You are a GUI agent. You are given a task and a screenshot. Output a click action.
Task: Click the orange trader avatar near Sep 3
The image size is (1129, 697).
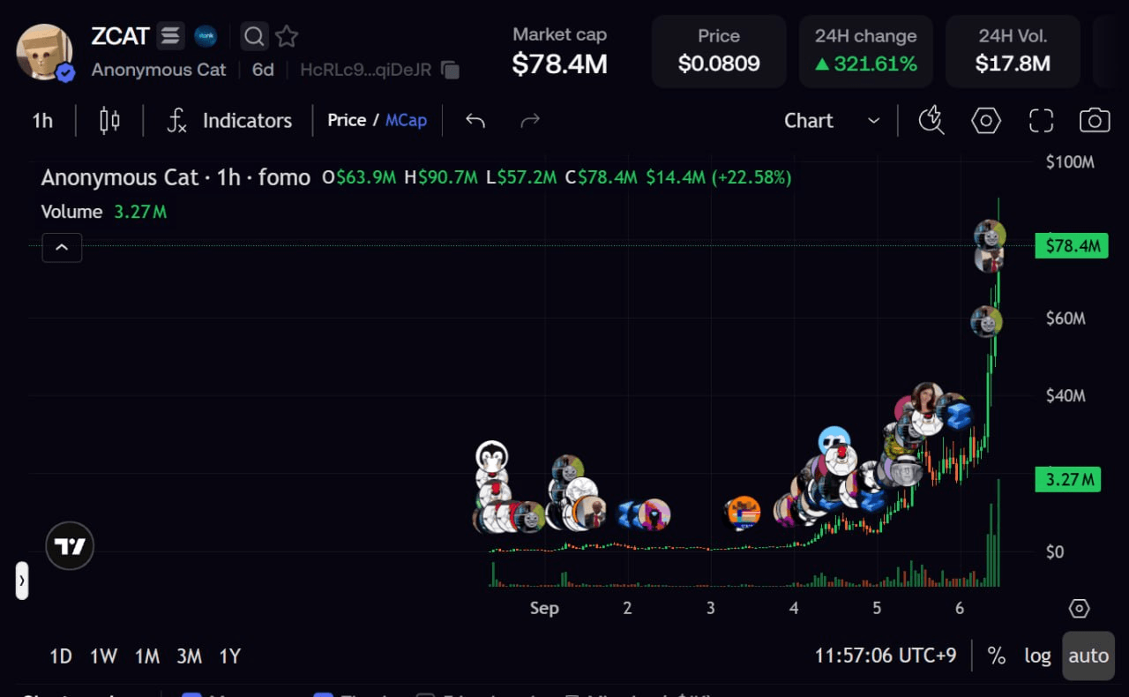tap(744, 512)
